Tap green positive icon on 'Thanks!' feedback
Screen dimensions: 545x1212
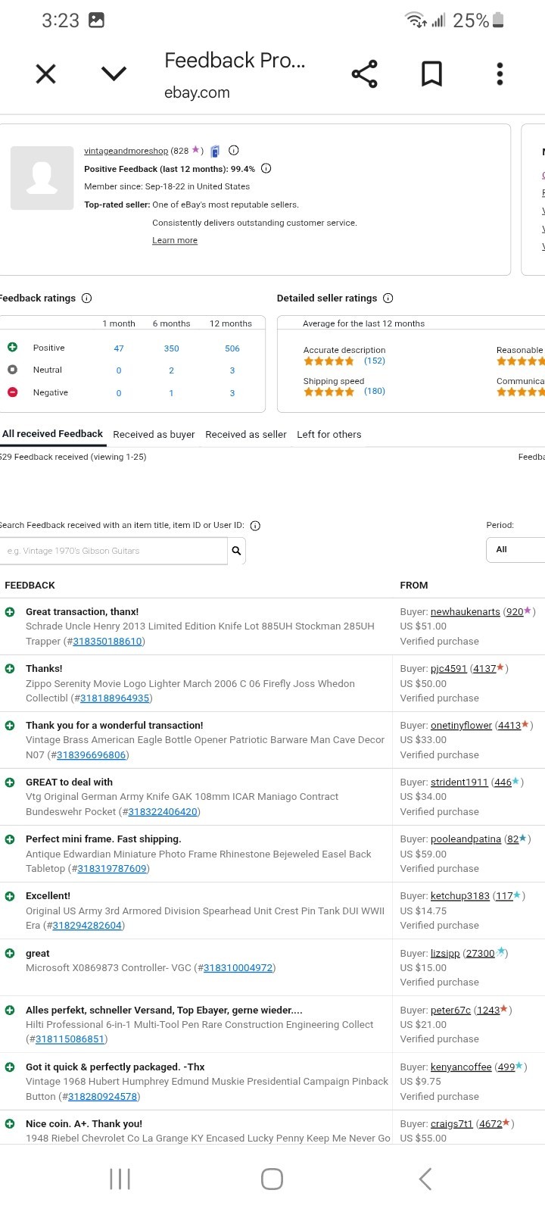pos(10,668)
